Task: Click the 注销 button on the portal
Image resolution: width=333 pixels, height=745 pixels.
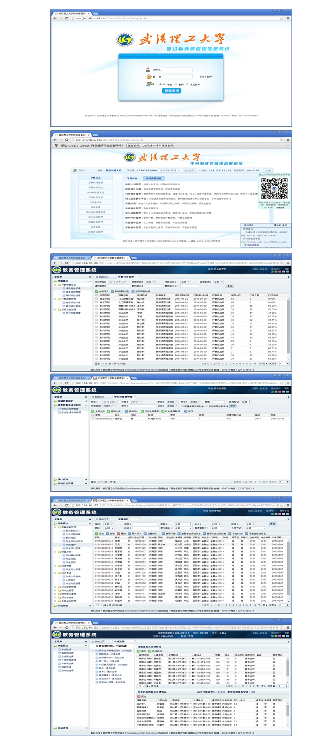Action: point(268,171)
